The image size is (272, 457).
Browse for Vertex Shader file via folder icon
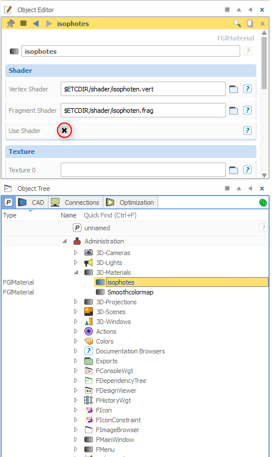pos(233,89)
